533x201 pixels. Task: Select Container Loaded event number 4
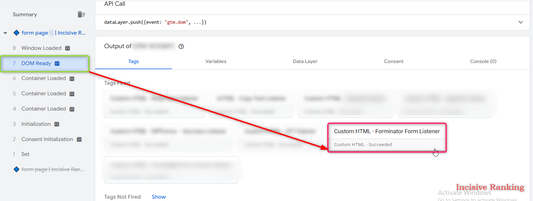pos(44,109)
